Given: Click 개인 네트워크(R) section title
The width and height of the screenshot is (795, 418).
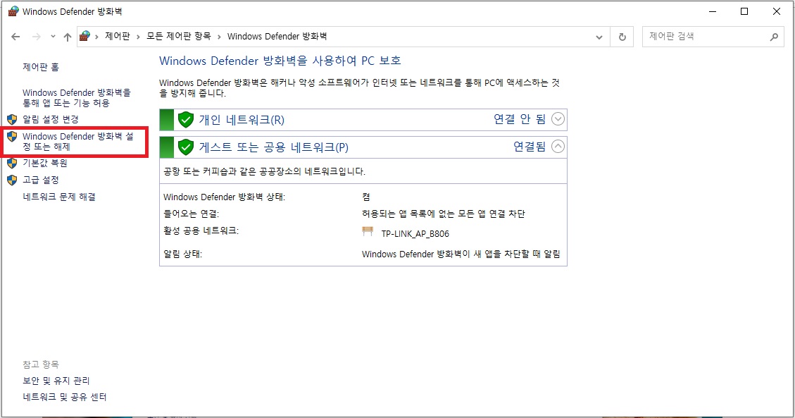Looking at the screenshot, I should coord(242,120).
